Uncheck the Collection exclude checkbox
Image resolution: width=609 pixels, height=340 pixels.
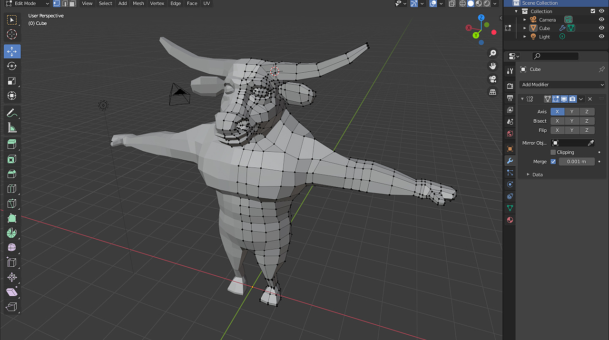pos(593,11)
